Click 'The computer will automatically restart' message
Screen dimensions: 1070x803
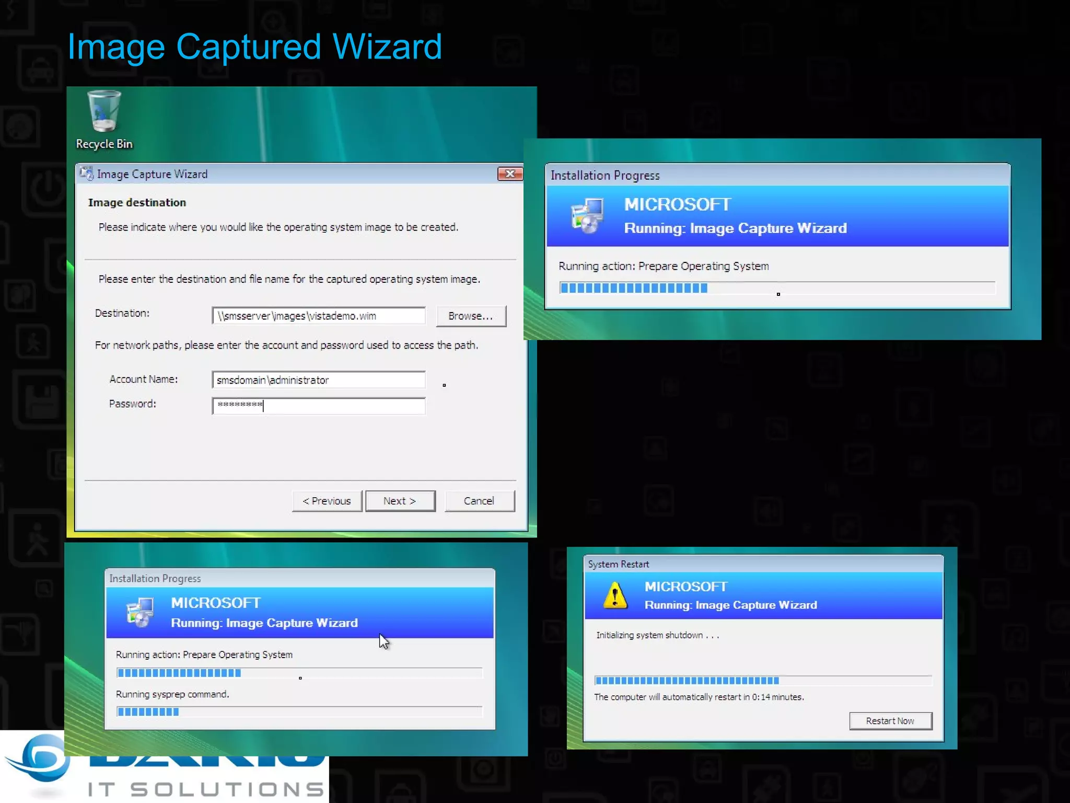[699, 697]
